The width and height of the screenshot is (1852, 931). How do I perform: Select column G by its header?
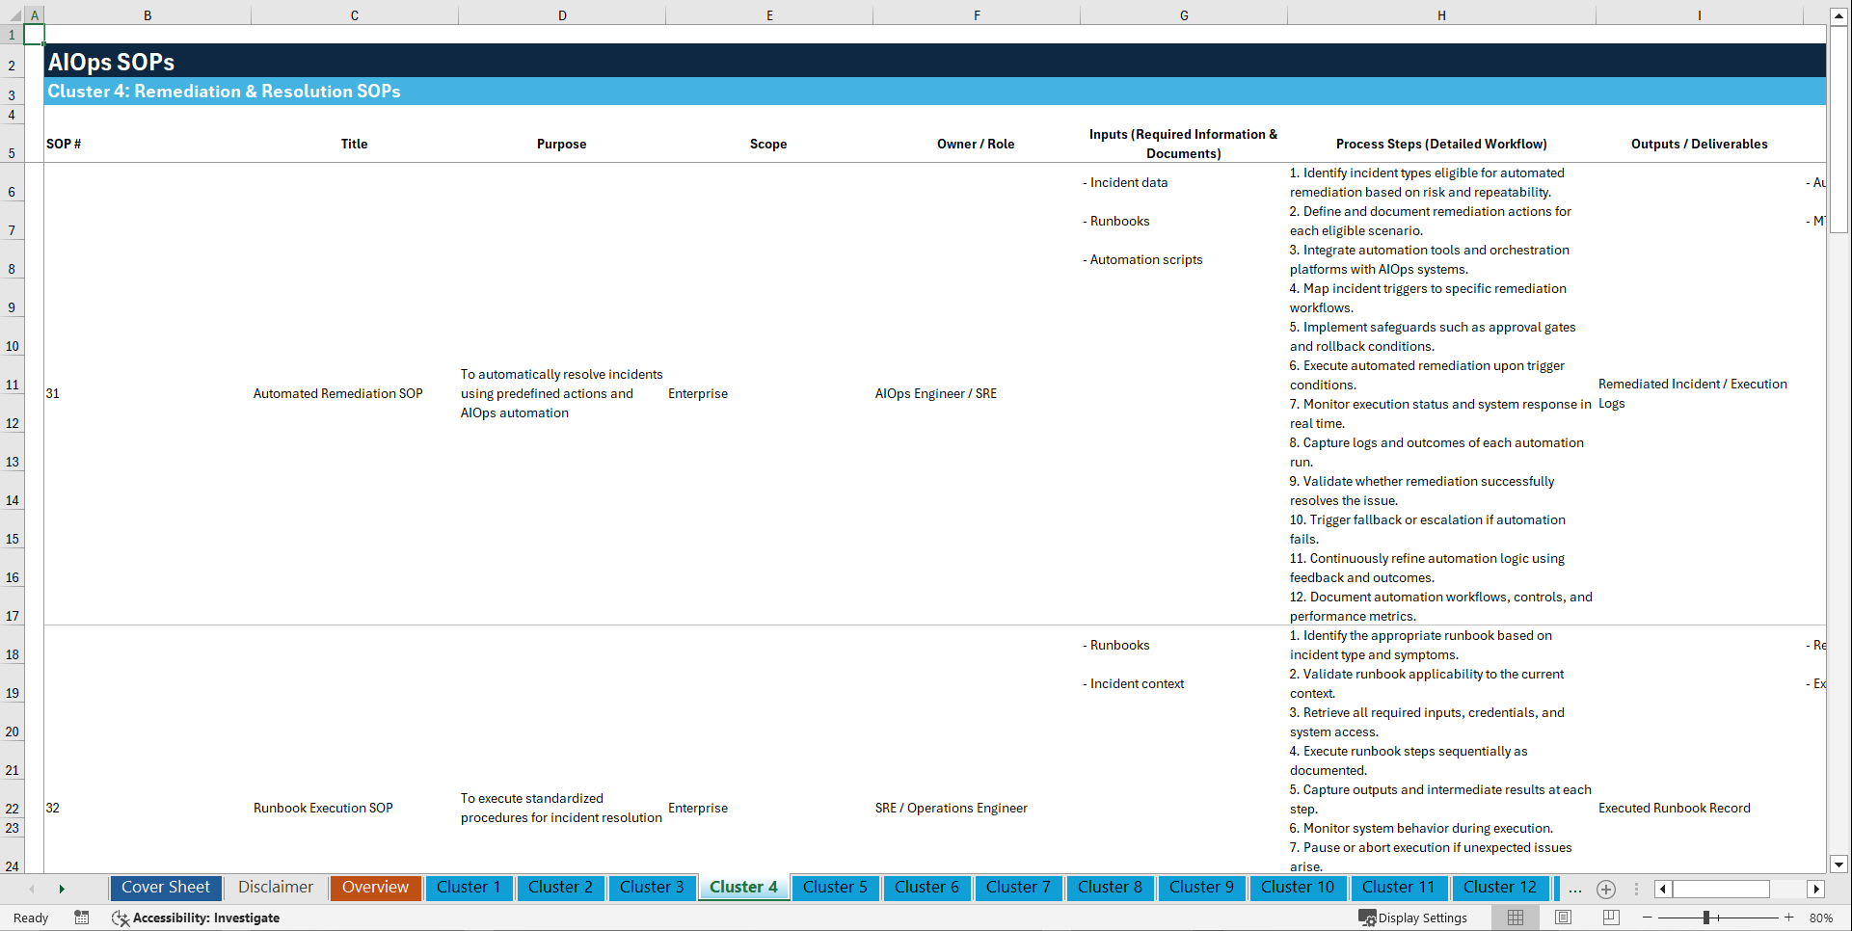coord(1183,14)
